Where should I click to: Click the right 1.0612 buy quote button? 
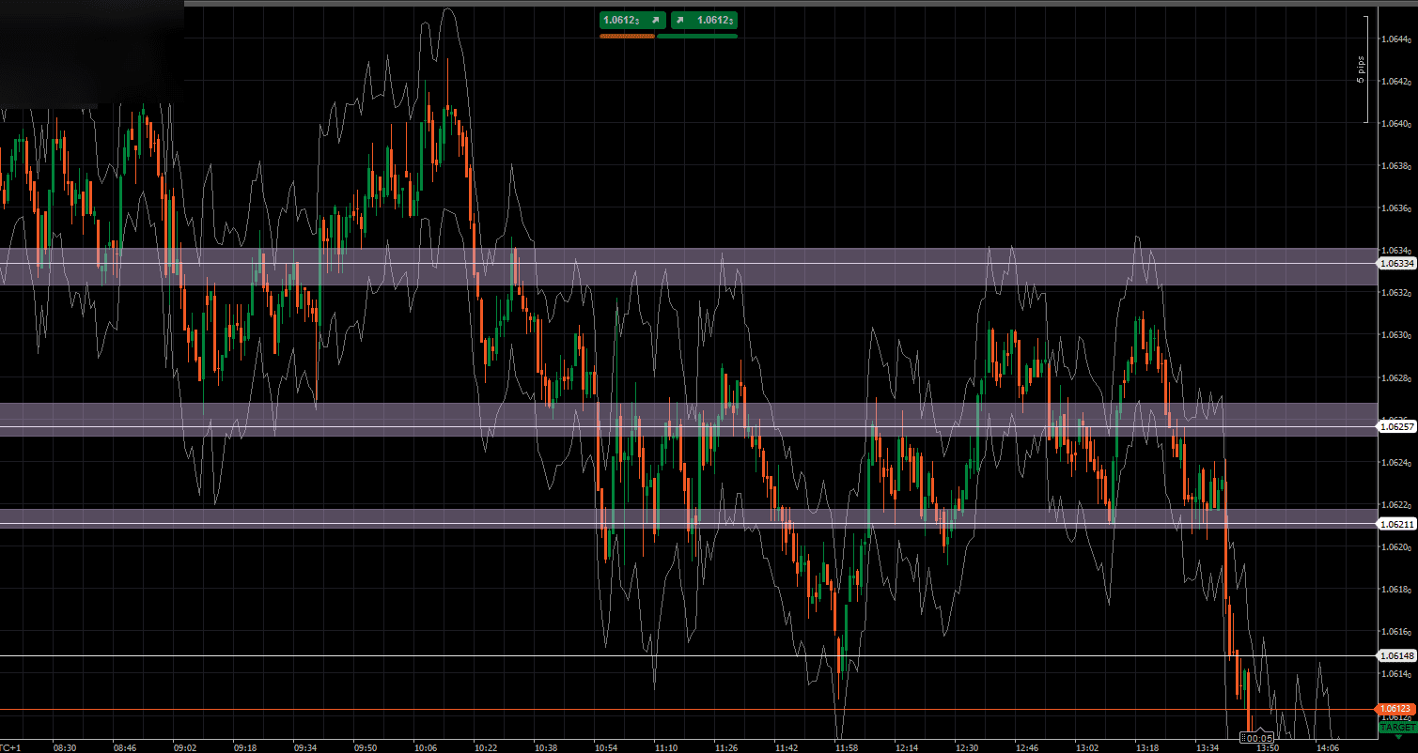704,20
